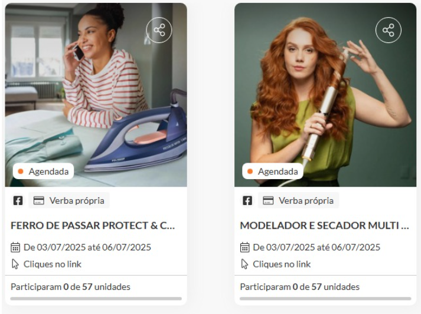Click Agendada status badge on hair styler image
421x314 pixels.
(x=273, y=171)
